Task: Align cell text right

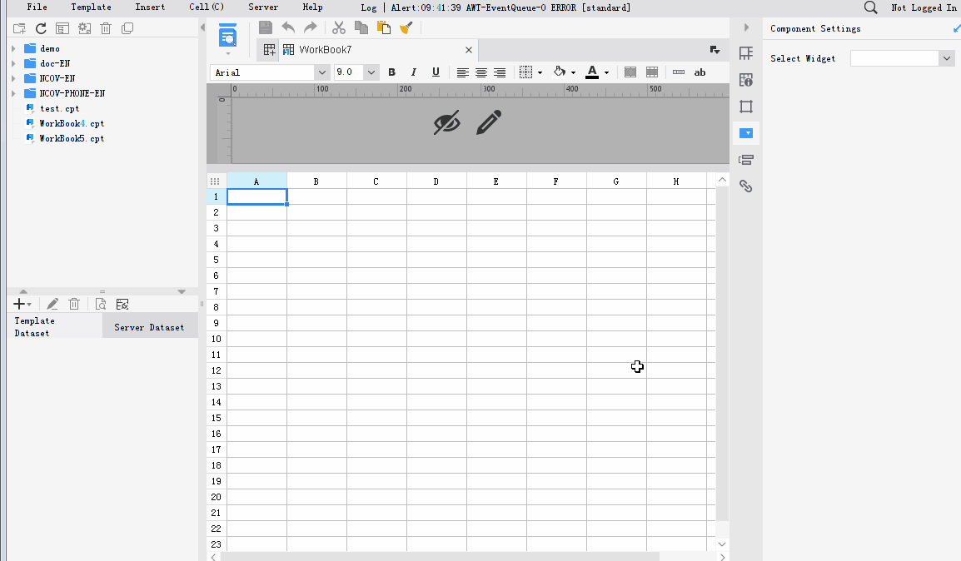Action: pos(500,72)
